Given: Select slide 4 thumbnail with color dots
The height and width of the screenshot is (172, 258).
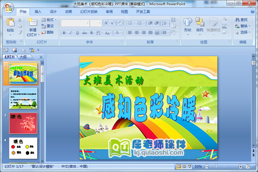Looking at the screenshot, I should (x=23, y=148).
